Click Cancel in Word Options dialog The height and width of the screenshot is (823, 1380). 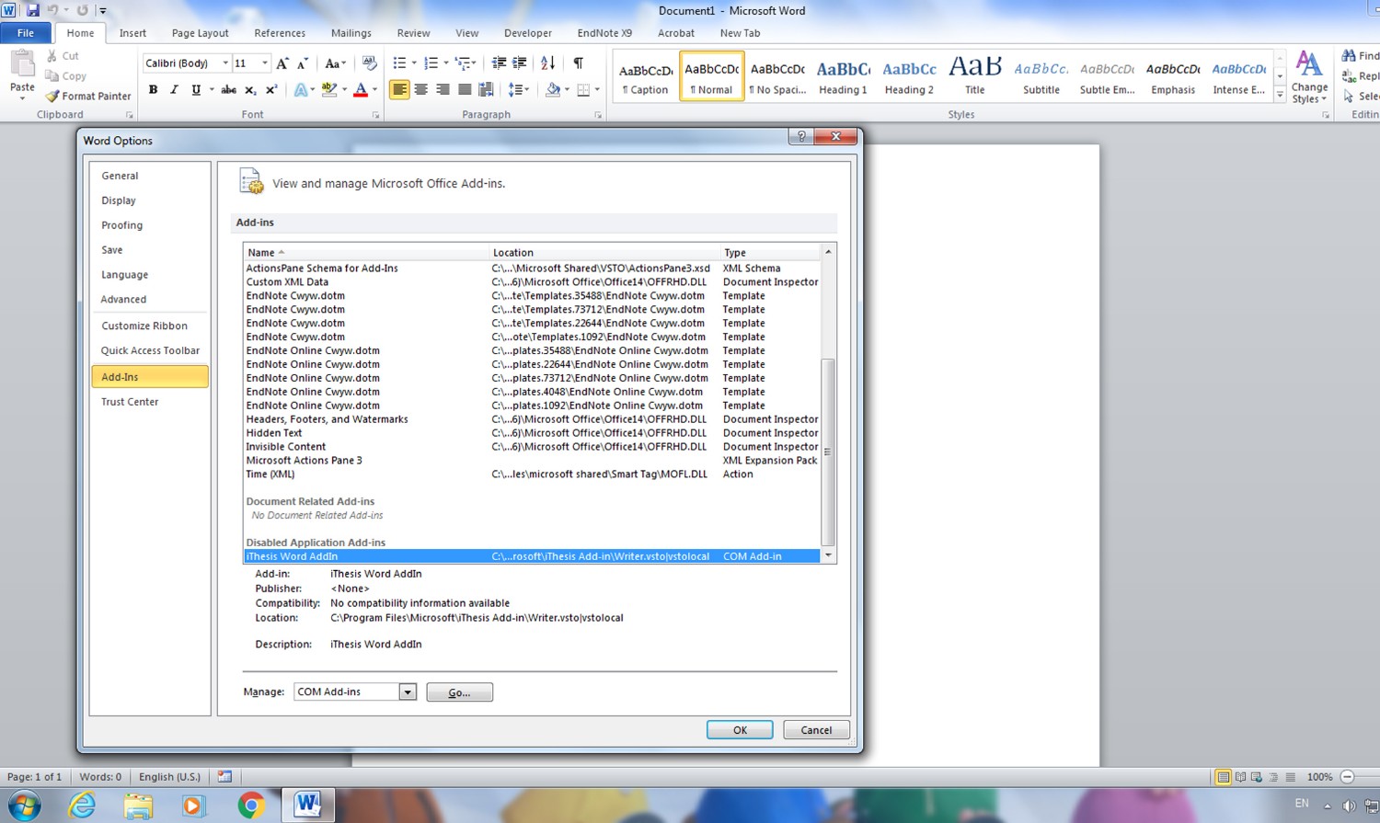coord(816,730)
